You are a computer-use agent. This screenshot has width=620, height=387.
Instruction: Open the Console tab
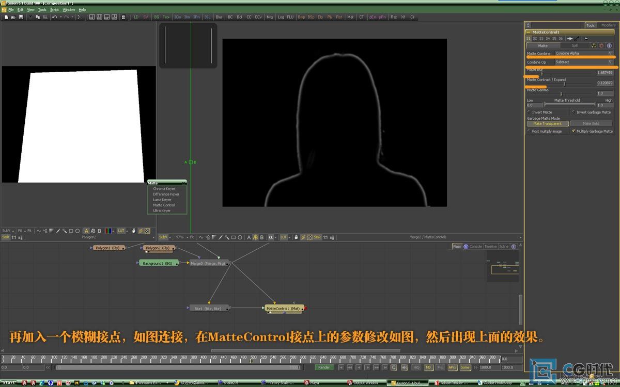click(476, 247)
